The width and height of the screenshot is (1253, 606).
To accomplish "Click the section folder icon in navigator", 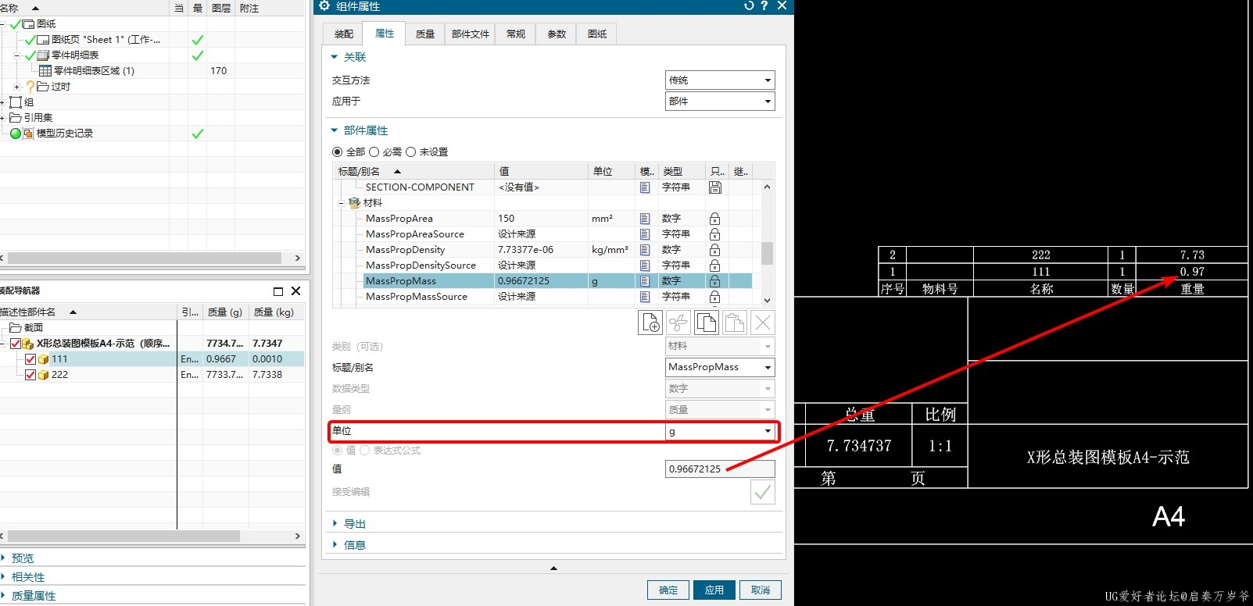I will tap(15, 328).
